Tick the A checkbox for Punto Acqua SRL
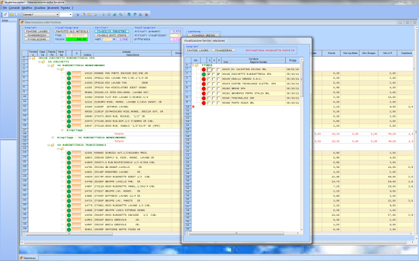The width and height of the screenshot is (419, 261). (x=214, y=103)
